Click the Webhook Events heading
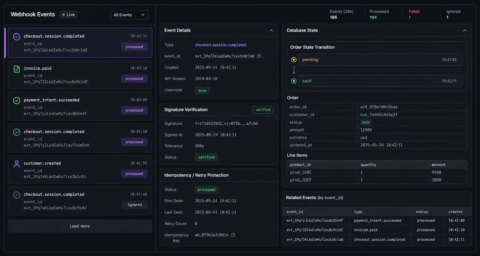The image size is (480, 256). coord(33,15)
